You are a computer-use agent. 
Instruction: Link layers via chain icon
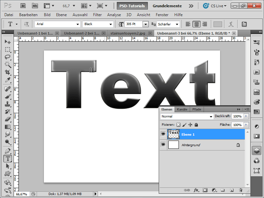(187, 190)
